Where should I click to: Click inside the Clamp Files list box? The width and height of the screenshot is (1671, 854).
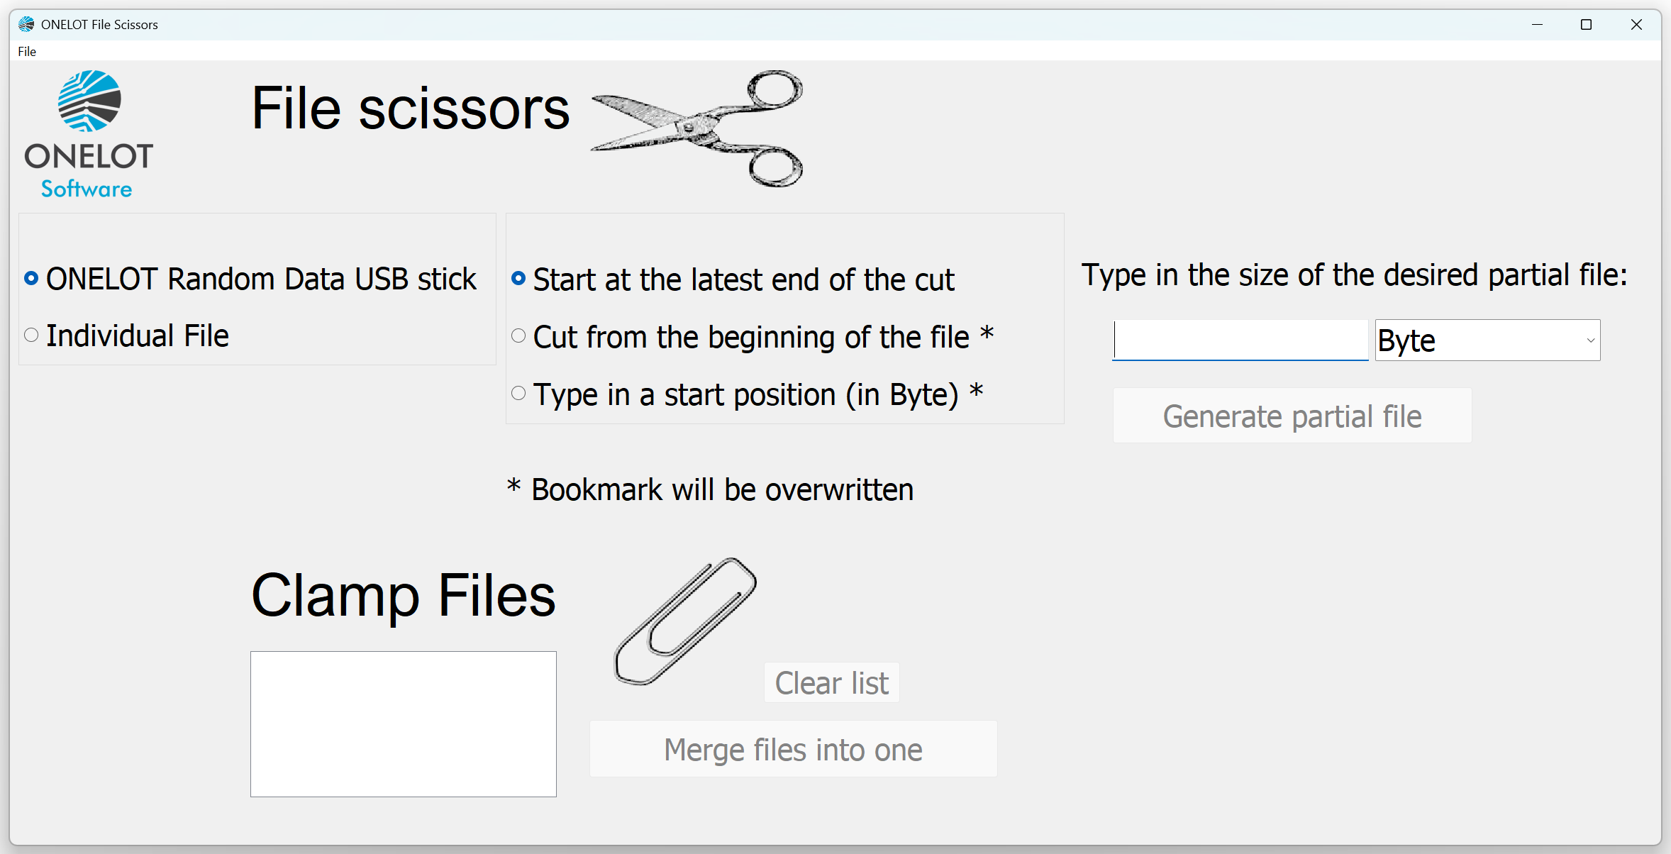click(404, 724)
